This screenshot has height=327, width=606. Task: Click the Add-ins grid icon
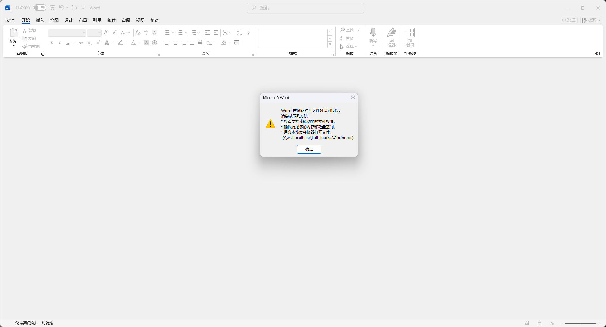(410, 33)
